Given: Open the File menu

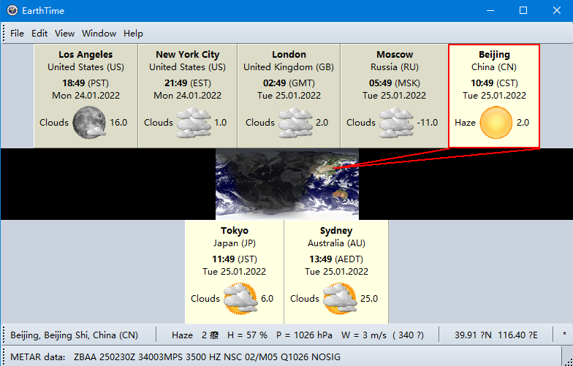Looking at the screenshot, I should pos(17,34).
